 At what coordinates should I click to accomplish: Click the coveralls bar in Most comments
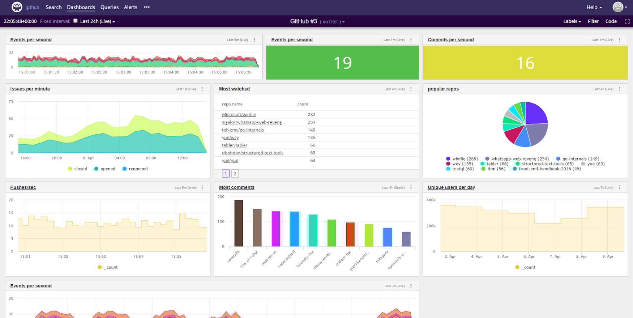(239, 223)
